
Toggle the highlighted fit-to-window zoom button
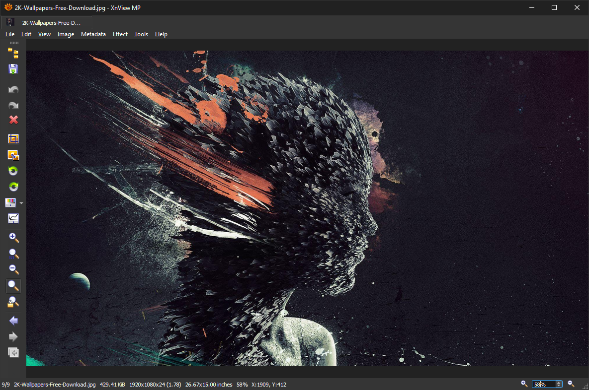(x=13, y=286)
